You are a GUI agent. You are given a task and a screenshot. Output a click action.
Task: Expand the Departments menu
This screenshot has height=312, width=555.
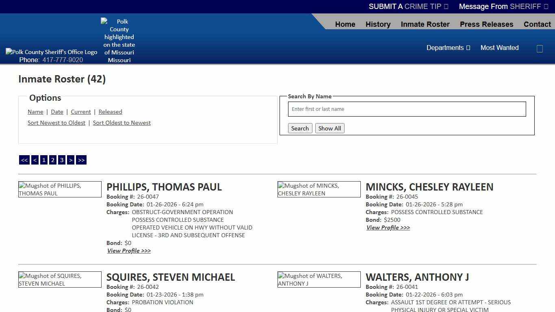[x=448, y=48]
